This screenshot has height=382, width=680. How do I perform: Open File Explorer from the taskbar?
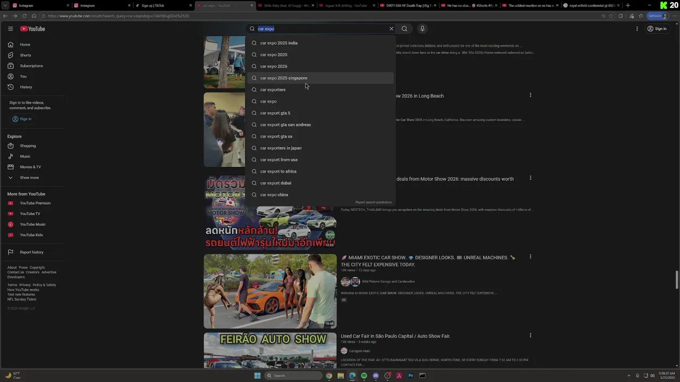tap(341, 376)
